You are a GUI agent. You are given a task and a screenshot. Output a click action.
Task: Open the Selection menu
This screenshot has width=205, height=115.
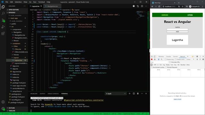18,2
